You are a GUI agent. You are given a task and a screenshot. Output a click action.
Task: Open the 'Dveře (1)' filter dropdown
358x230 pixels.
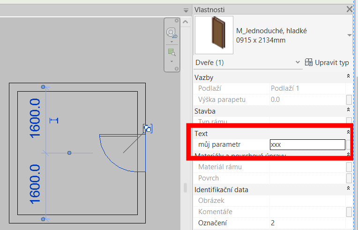click(298, 62)
